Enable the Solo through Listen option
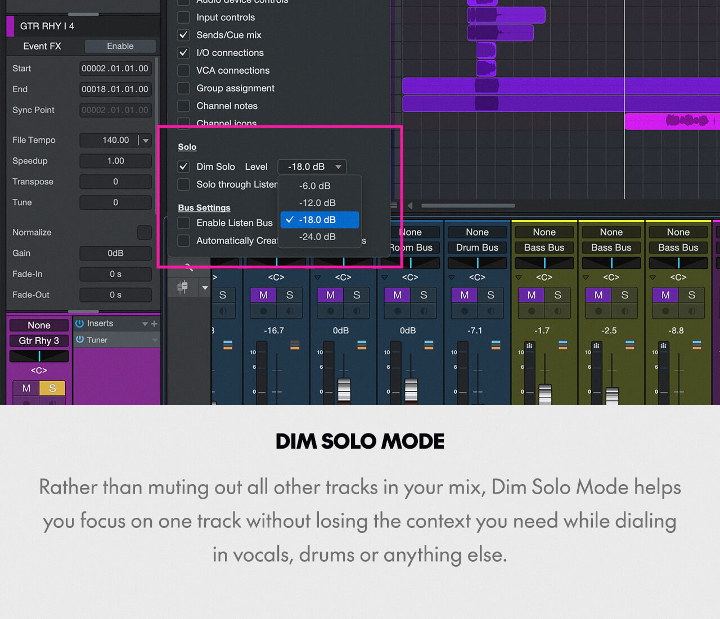 tap(183, 184)
